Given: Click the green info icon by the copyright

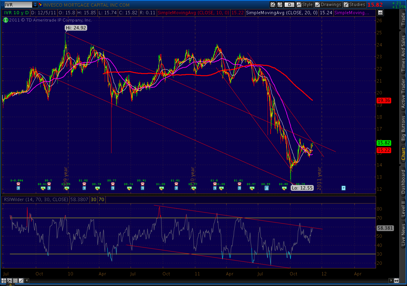Looking at the screenshot, I should tap(5, 20).
